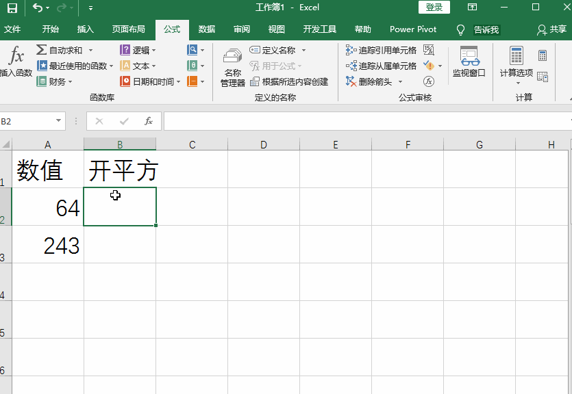The height and width of the screenshot is (394, 572).
Task: Click formula bar Insert Function fx icon
Action: pos(149,121)
